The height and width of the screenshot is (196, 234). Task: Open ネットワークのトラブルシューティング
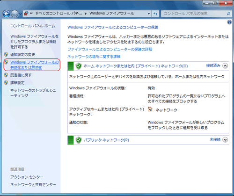pos(33,93)
